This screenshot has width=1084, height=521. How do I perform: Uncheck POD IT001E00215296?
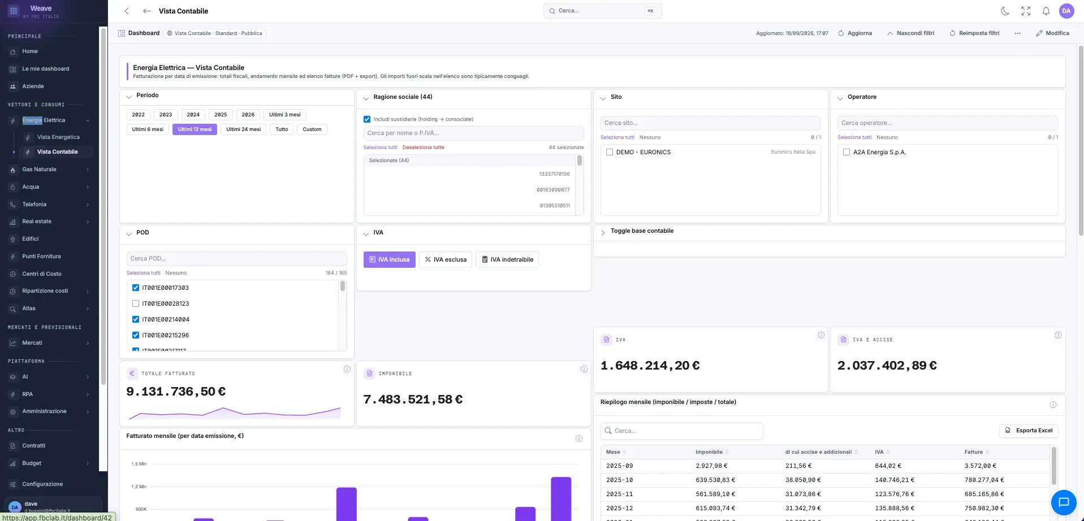coord(136,335)
